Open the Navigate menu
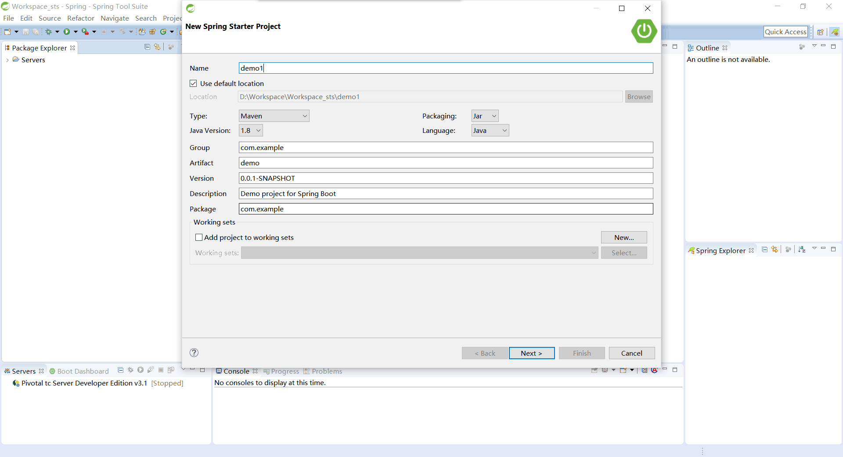 tap(115, 18)
